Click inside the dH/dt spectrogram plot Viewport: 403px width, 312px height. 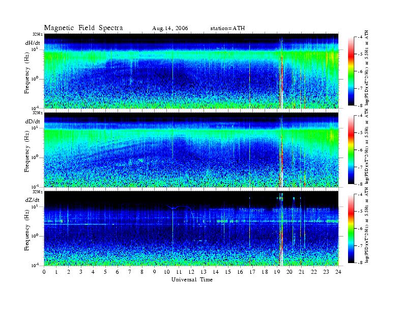(x=191, y=71)
